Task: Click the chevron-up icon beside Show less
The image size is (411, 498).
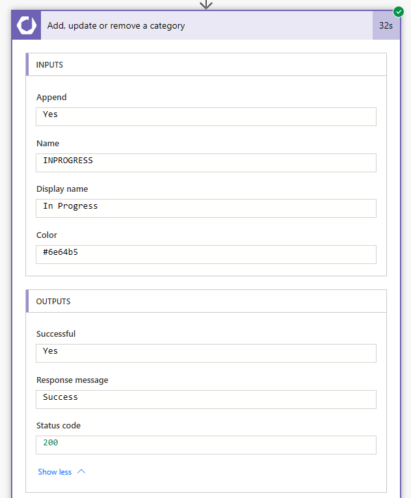Action: click(81, 472)
